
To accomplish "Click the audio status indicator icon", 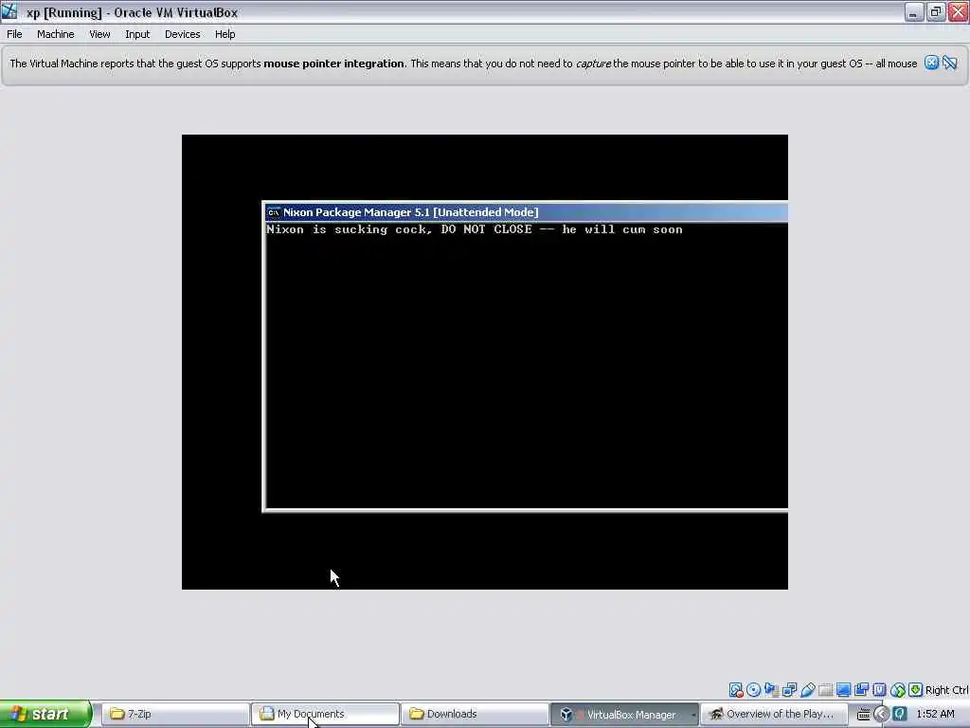I will (x=771, y=690).
